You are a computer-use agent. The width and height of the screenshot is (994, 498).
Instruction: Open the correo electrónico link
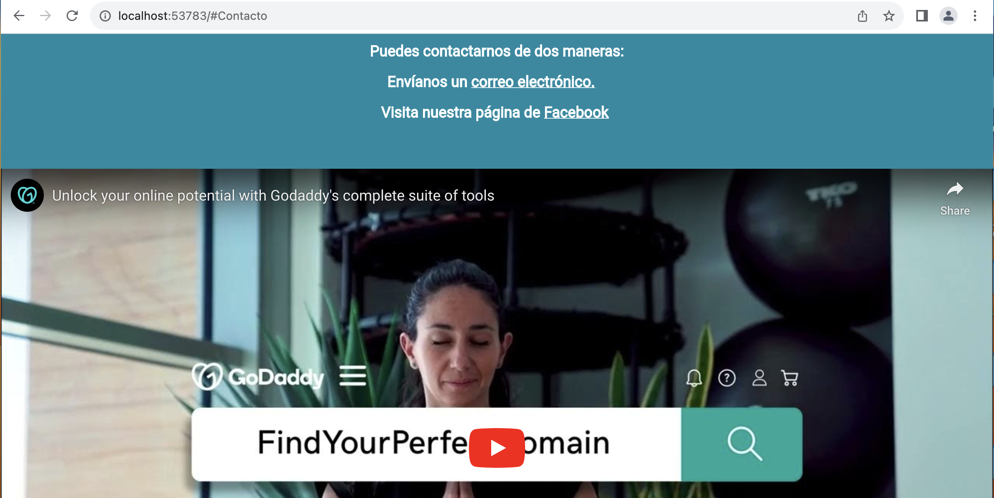point(533,82)
